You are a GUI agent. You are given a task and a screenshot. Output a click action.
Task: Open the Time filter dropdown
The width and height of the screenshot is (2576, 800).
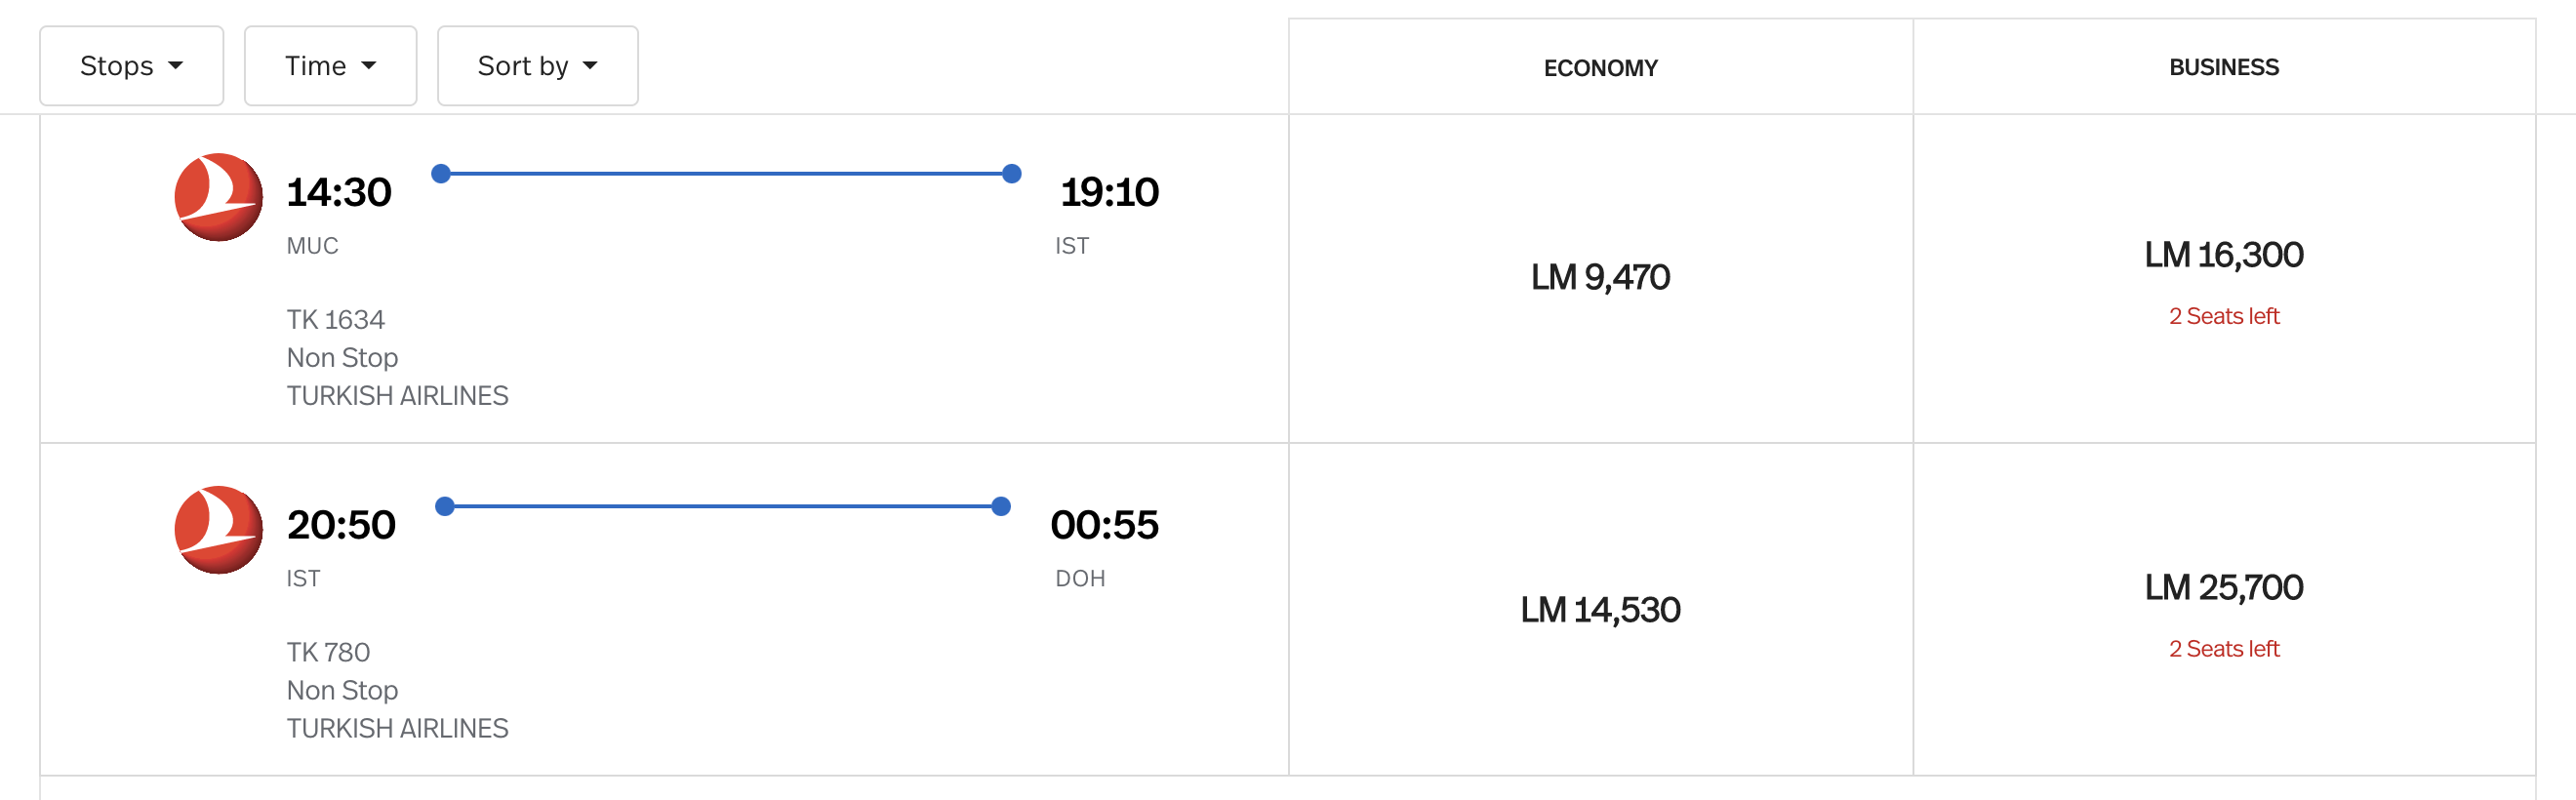tap(330, 66)
